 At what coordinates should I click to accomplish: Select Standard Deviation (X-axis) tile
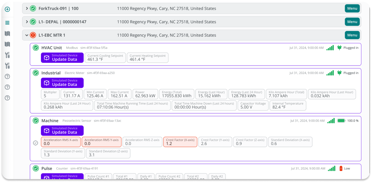pos(290,142)
